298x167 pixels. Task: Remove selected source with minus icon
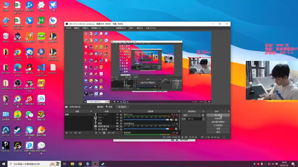100,133
